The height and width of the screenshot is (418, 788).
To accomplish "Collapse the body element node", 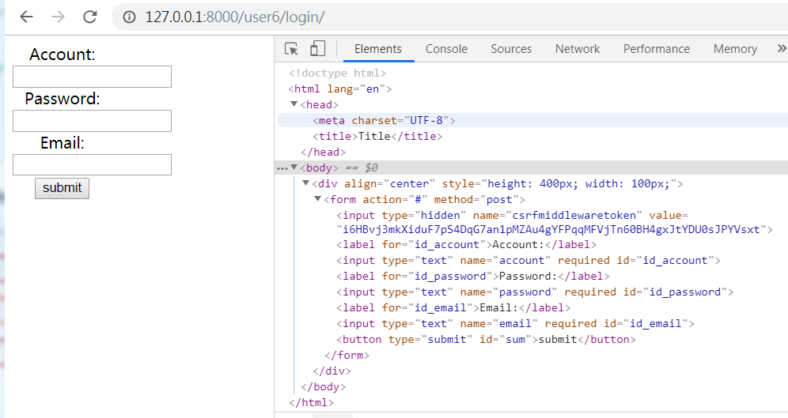I will [x=294, y=168].
